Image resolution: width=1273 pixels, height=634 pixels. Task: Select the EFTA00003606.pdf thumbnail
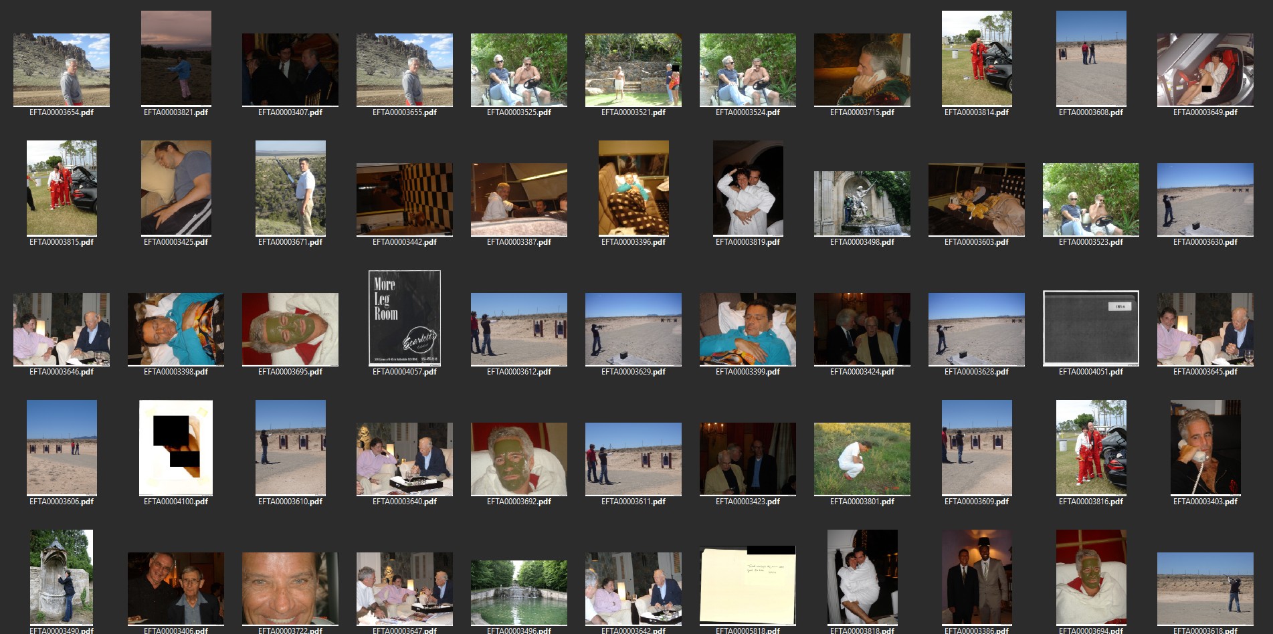pos(62,447)
